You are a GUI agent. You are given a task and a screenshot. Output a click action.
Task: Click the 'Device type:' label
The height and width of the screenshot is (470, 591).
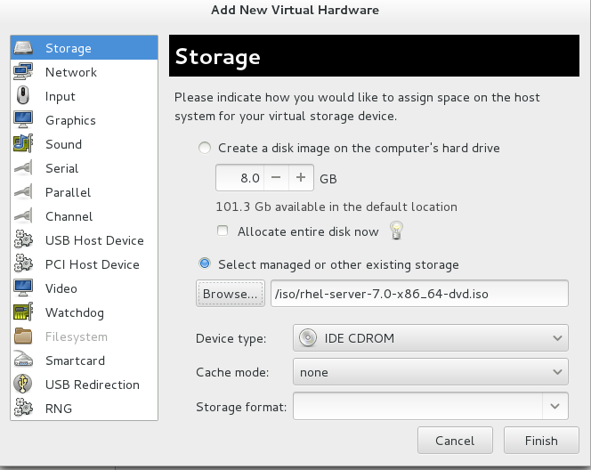(231, 338)
